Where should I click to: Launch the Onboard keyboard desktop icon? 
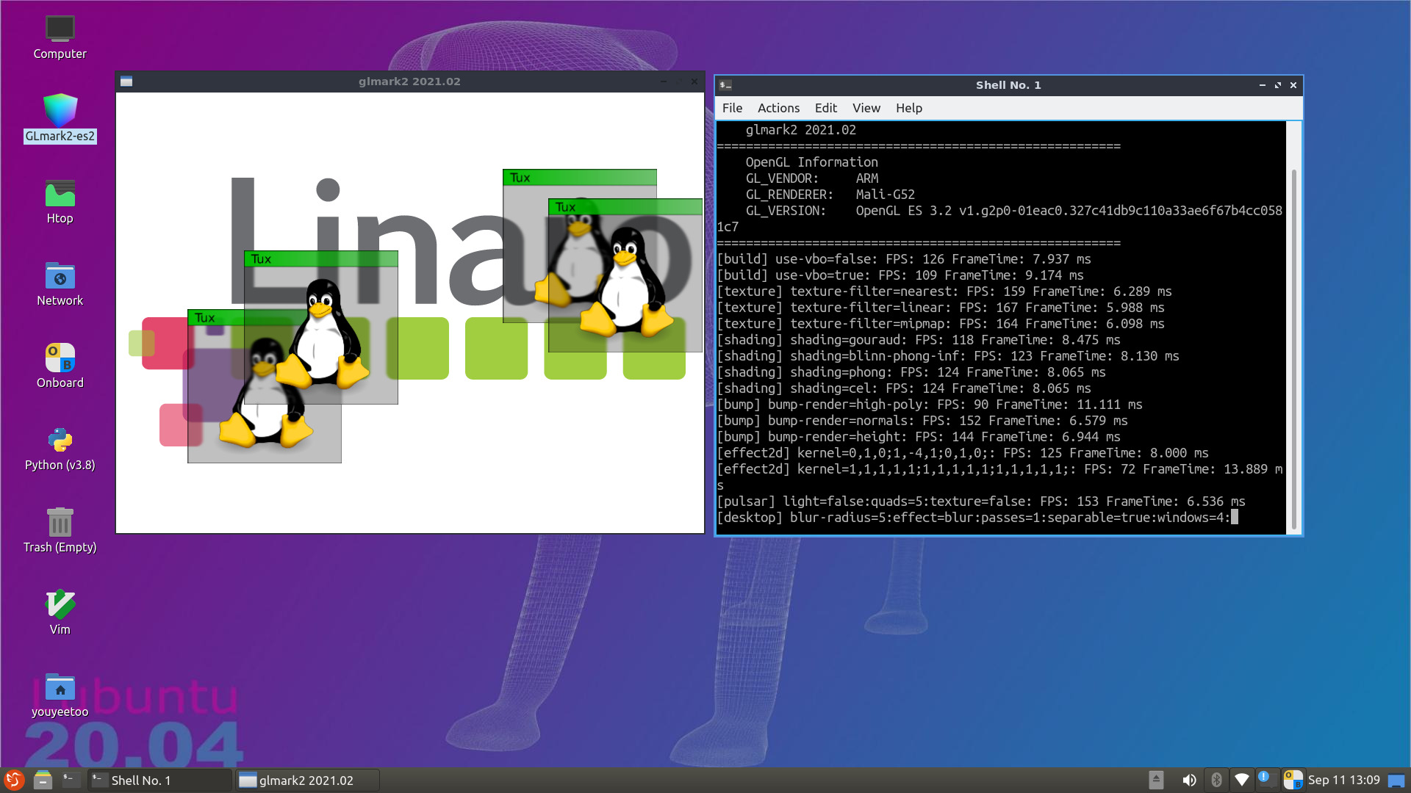[60, 366]
